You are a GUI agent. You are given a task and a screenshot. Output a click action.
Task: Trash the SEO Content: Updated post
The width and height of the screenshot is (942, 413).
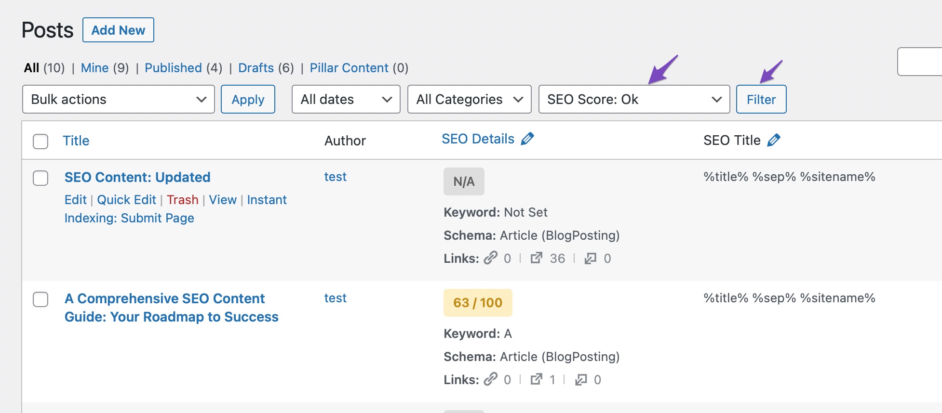coord(183,200)
